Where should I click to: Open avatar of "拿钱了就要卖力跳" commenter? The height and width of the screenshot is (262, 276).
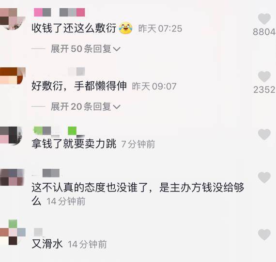pyautogui.click(x=11, y=135)
